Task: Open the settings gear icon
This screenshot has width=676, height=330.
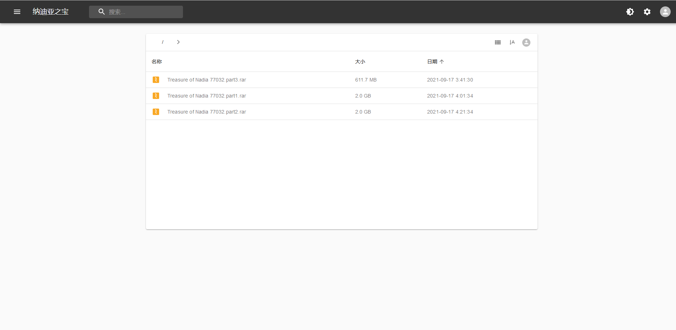Action: click(x=647, y=12)
